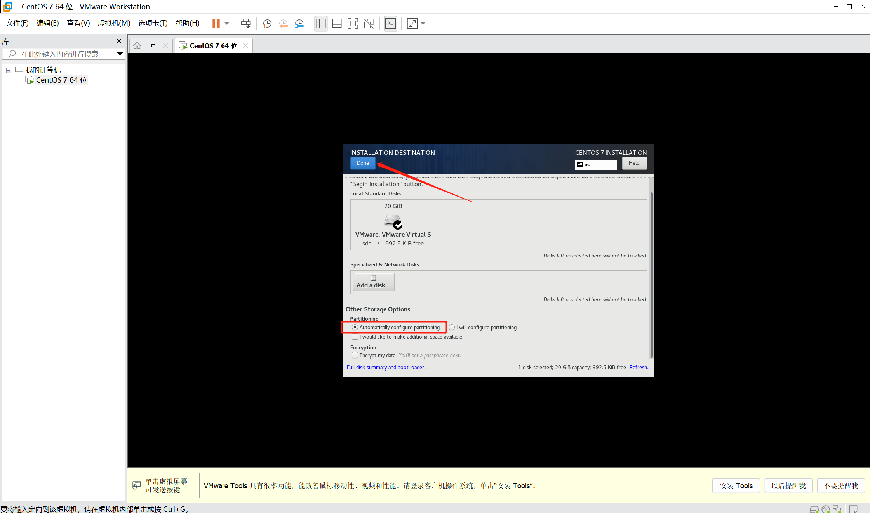The image size is (870, 513).
Task: Open the library search dropdown arrow
Action: click(120, 54)
